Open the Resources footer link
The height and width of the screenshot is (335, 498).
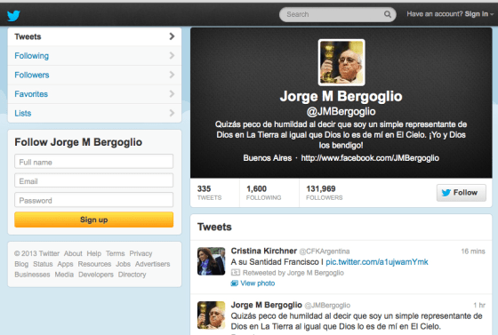click(x=94, y=264)
